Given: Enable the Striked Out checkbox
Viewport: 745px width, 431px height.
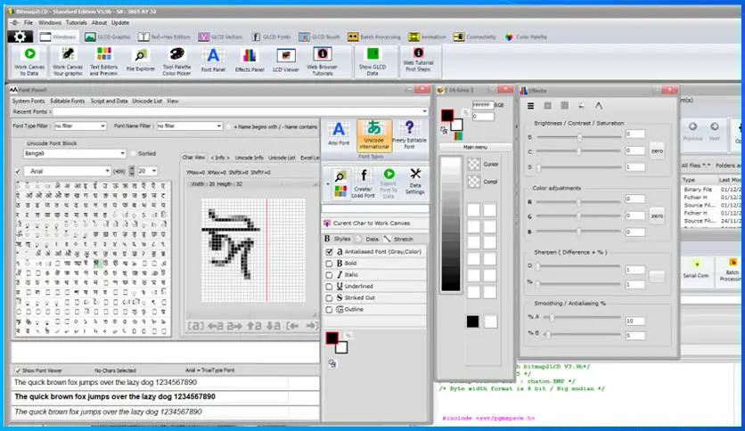Looking at the screenshot, I should click(329, 298).
